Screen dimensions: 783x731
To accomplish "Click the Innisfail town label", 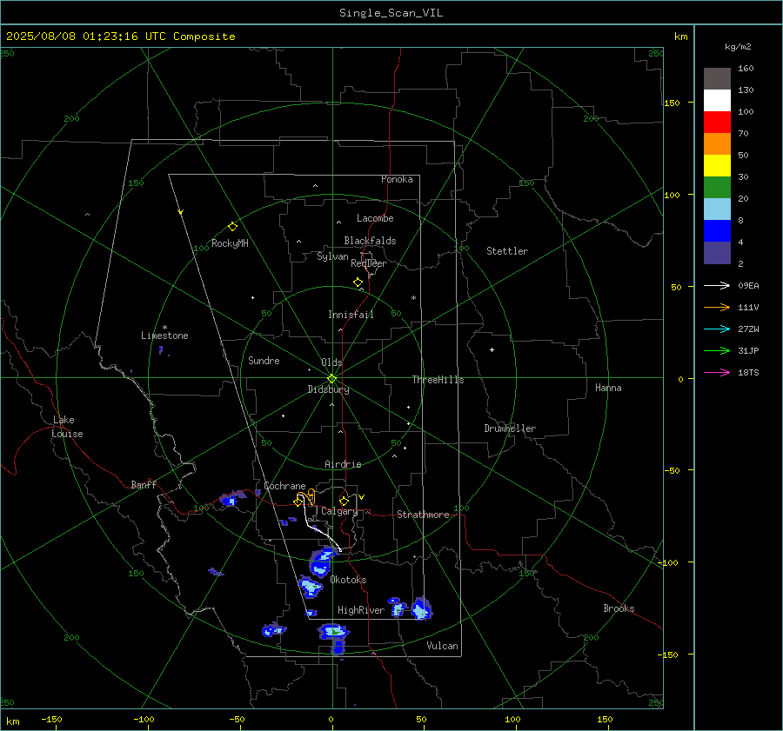I will 351,315.
